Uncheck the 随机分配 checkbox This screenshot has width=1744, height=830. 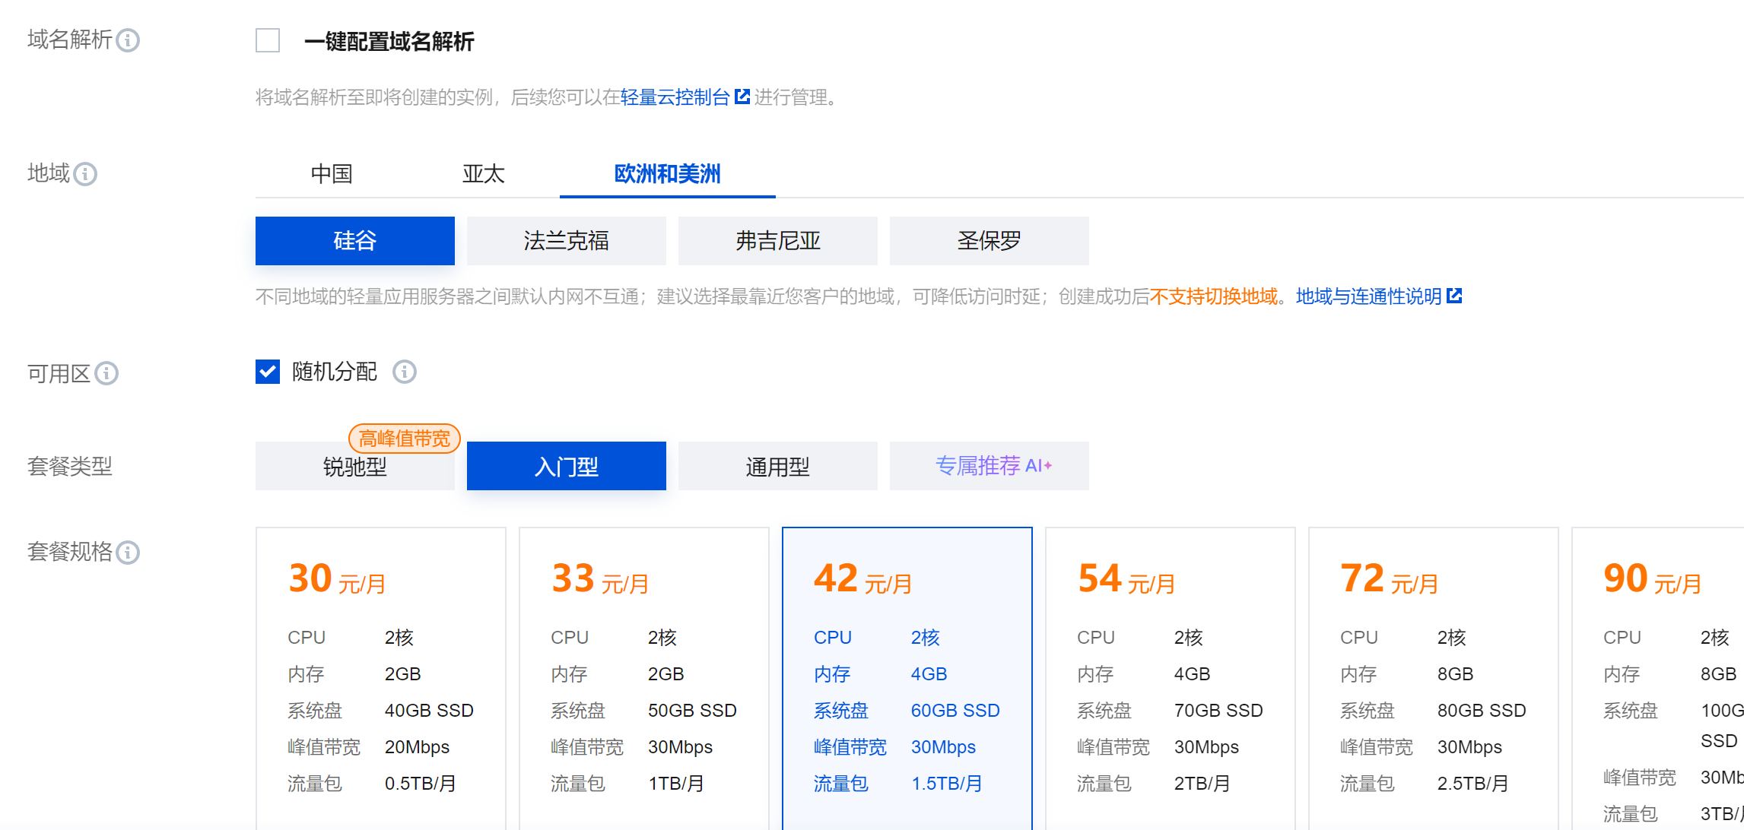point(268,372)
